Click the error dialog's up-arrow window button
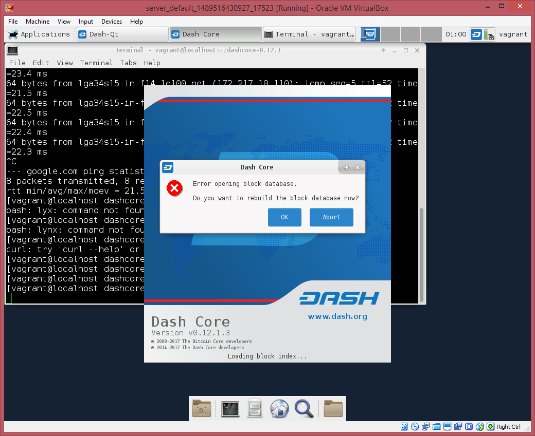The height and width of the screenshot is (436, 535). (x=346, y=167)
